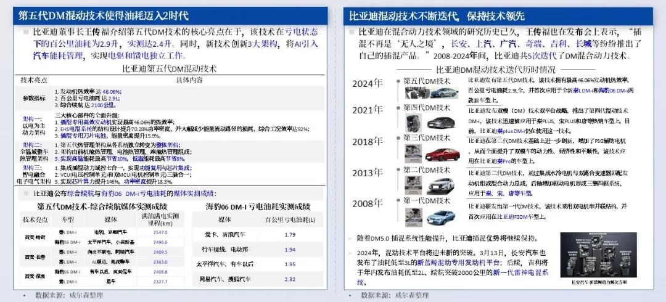Click the 长安汽车 新蓝鲸 engine platform image
The image size is (666, 302).
click(x=598, y=255)
